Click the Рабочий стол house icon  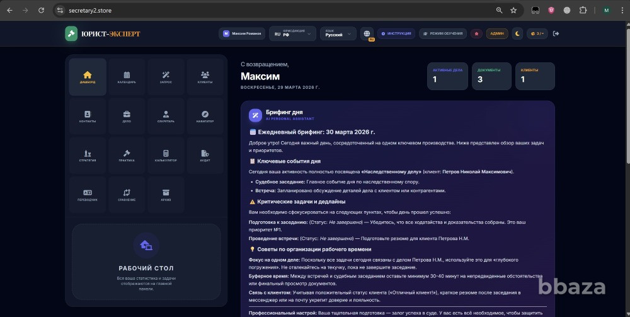(146, 245)
